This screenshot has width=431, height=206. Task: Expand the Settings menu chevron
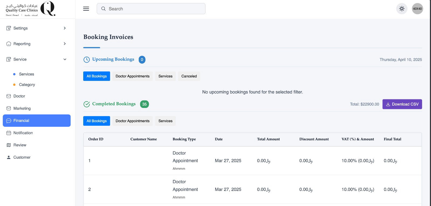pyautogui.click(x=65, y=28)
